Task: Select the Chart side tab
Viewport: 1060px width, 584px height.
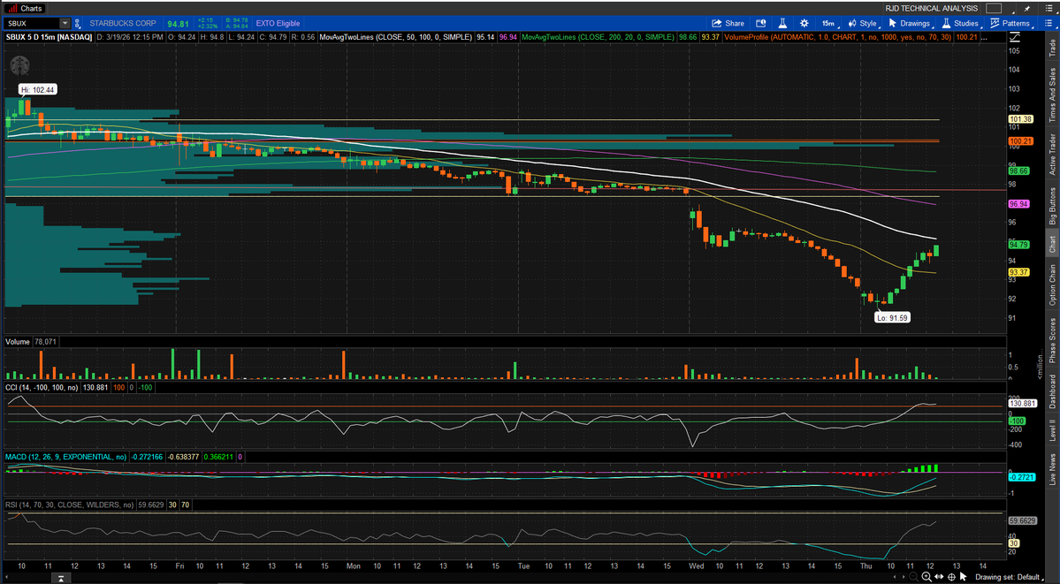Action: pos(1052,245)
